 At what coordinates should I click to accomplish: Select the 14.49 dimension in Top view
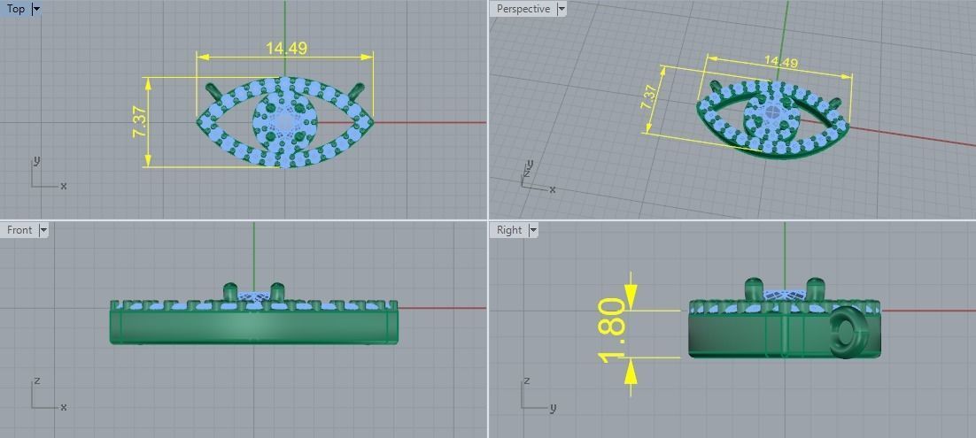pyautogui.click(x=286, y=48)
